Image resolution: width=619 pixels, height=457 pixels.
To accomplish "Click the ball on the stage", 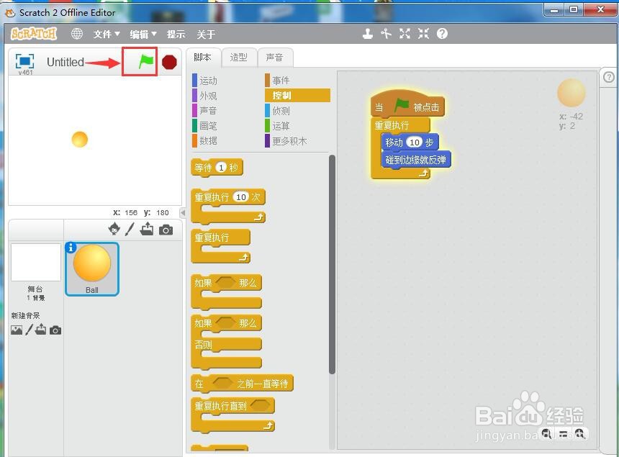I will (x=80, y=140).
